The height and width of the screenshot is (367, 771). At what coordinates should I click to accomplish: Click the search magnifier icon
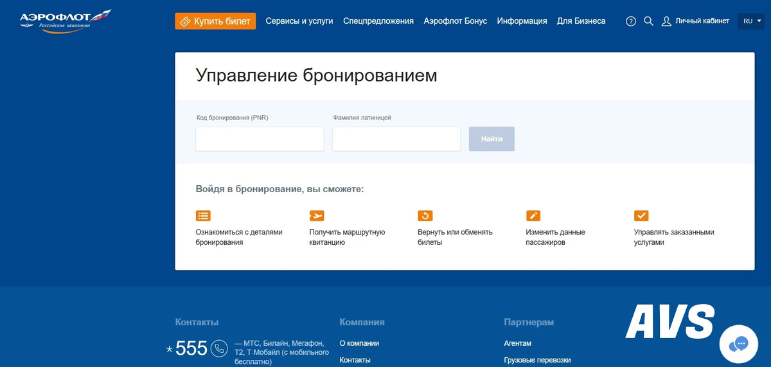coord(648,21)
